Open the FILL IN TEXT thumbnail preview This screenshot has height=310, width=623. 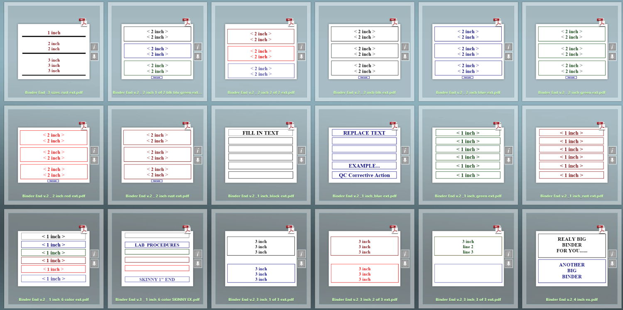point(261,155)
